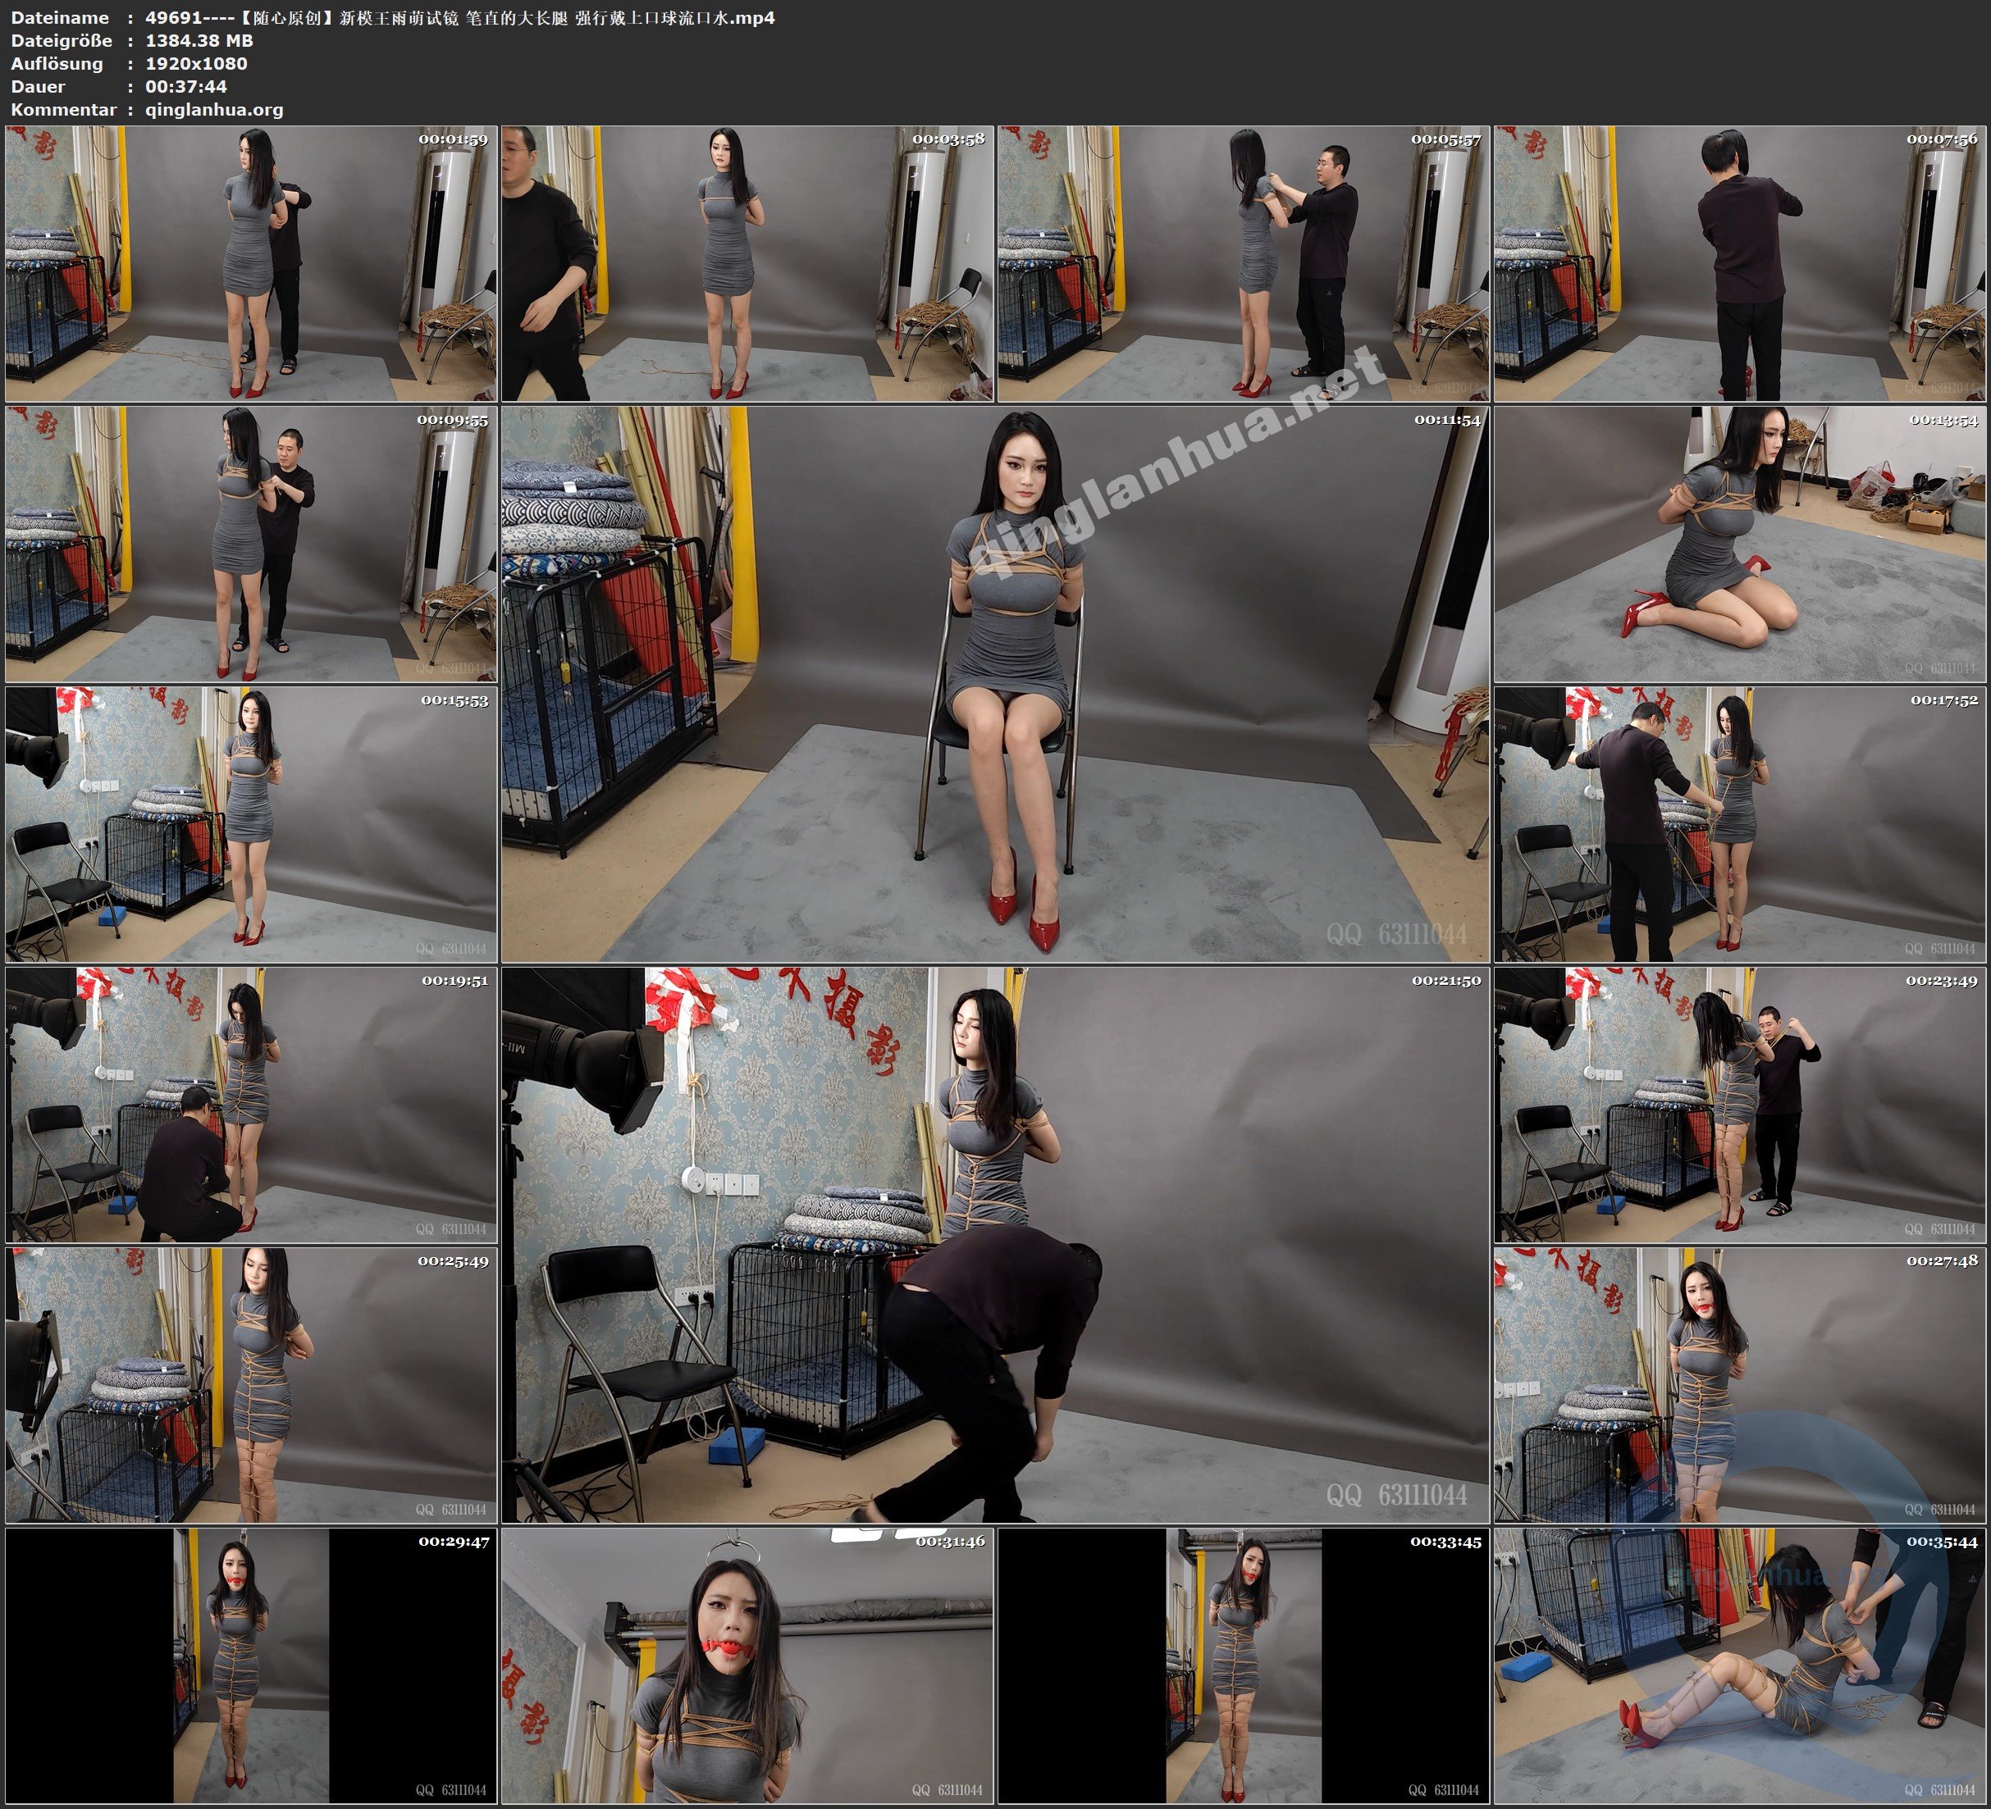Open the thumbnail marked 00:05:57
This screenshot has height=1809, width=1991.
[x=1244, y=264]
